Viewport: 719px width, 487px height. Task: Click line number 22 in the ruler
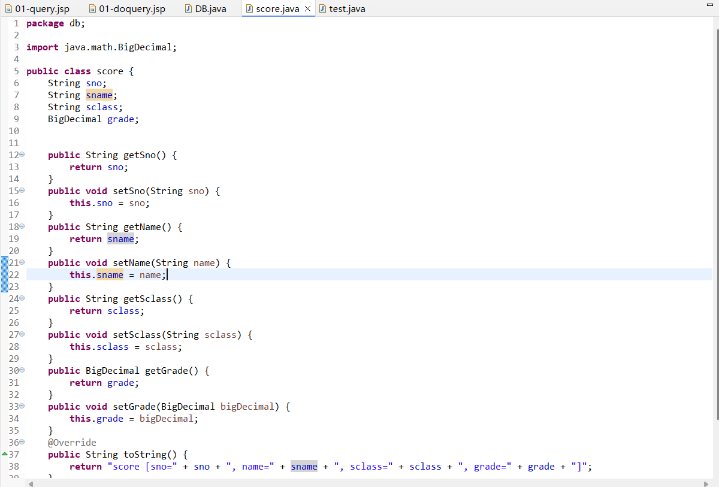pos(14,274)
